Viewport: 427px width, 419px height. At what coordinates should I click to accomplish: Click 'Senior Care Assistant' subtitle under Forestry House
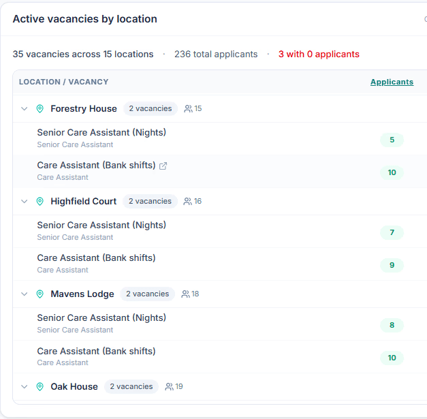(75, 144)
